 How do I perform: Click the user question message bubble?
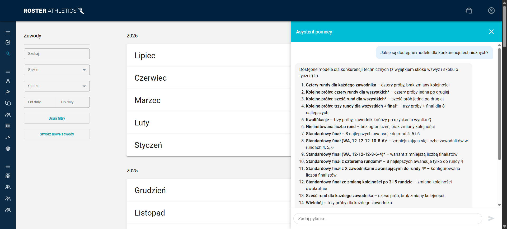[434, 53]
